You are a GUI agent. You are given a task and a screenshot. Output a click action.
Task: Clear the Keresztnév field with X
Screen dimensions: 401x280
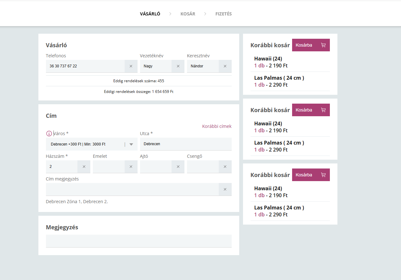(225, 66)
